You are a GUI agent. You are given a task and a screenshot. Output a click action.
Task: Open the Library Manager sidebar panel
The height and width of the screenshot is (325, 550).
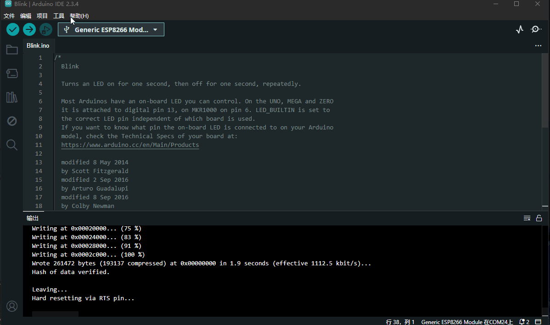(x=12, y=97)
